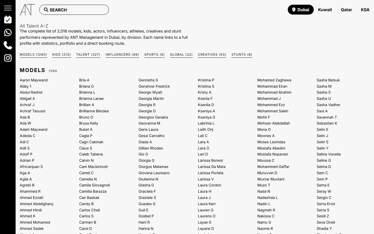Open Aaron Maywand's profile
The height and width of the screenshot is (234, 374).
34,80
